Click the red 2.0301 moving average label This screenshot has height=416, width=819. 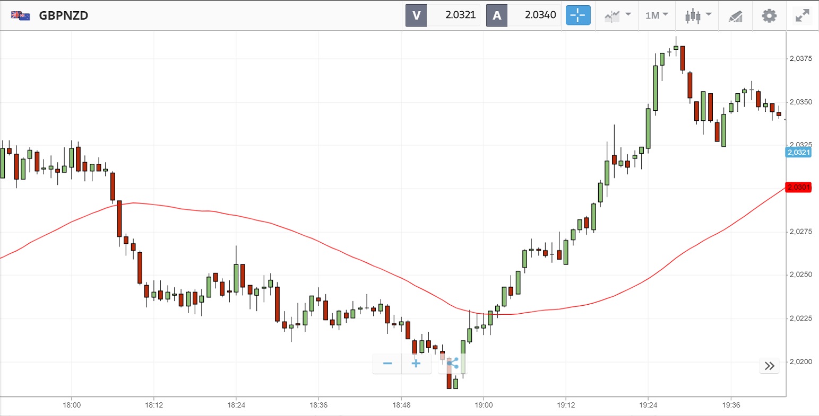pyautogui.click(x=798, y=187)
